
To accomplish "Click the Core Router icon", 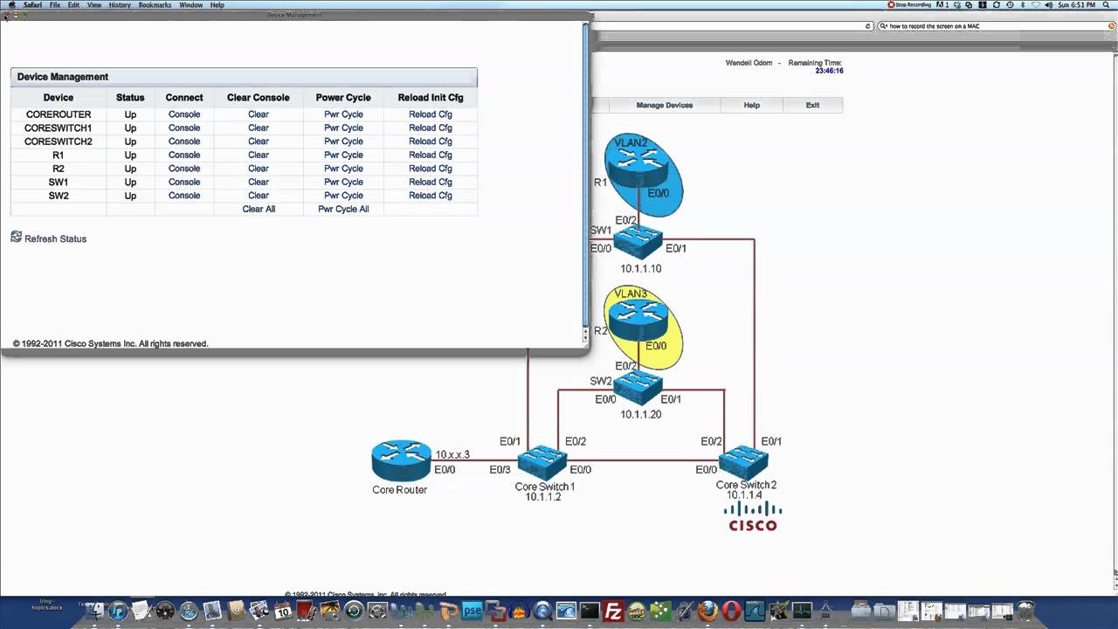I will [x=401, y=460].
